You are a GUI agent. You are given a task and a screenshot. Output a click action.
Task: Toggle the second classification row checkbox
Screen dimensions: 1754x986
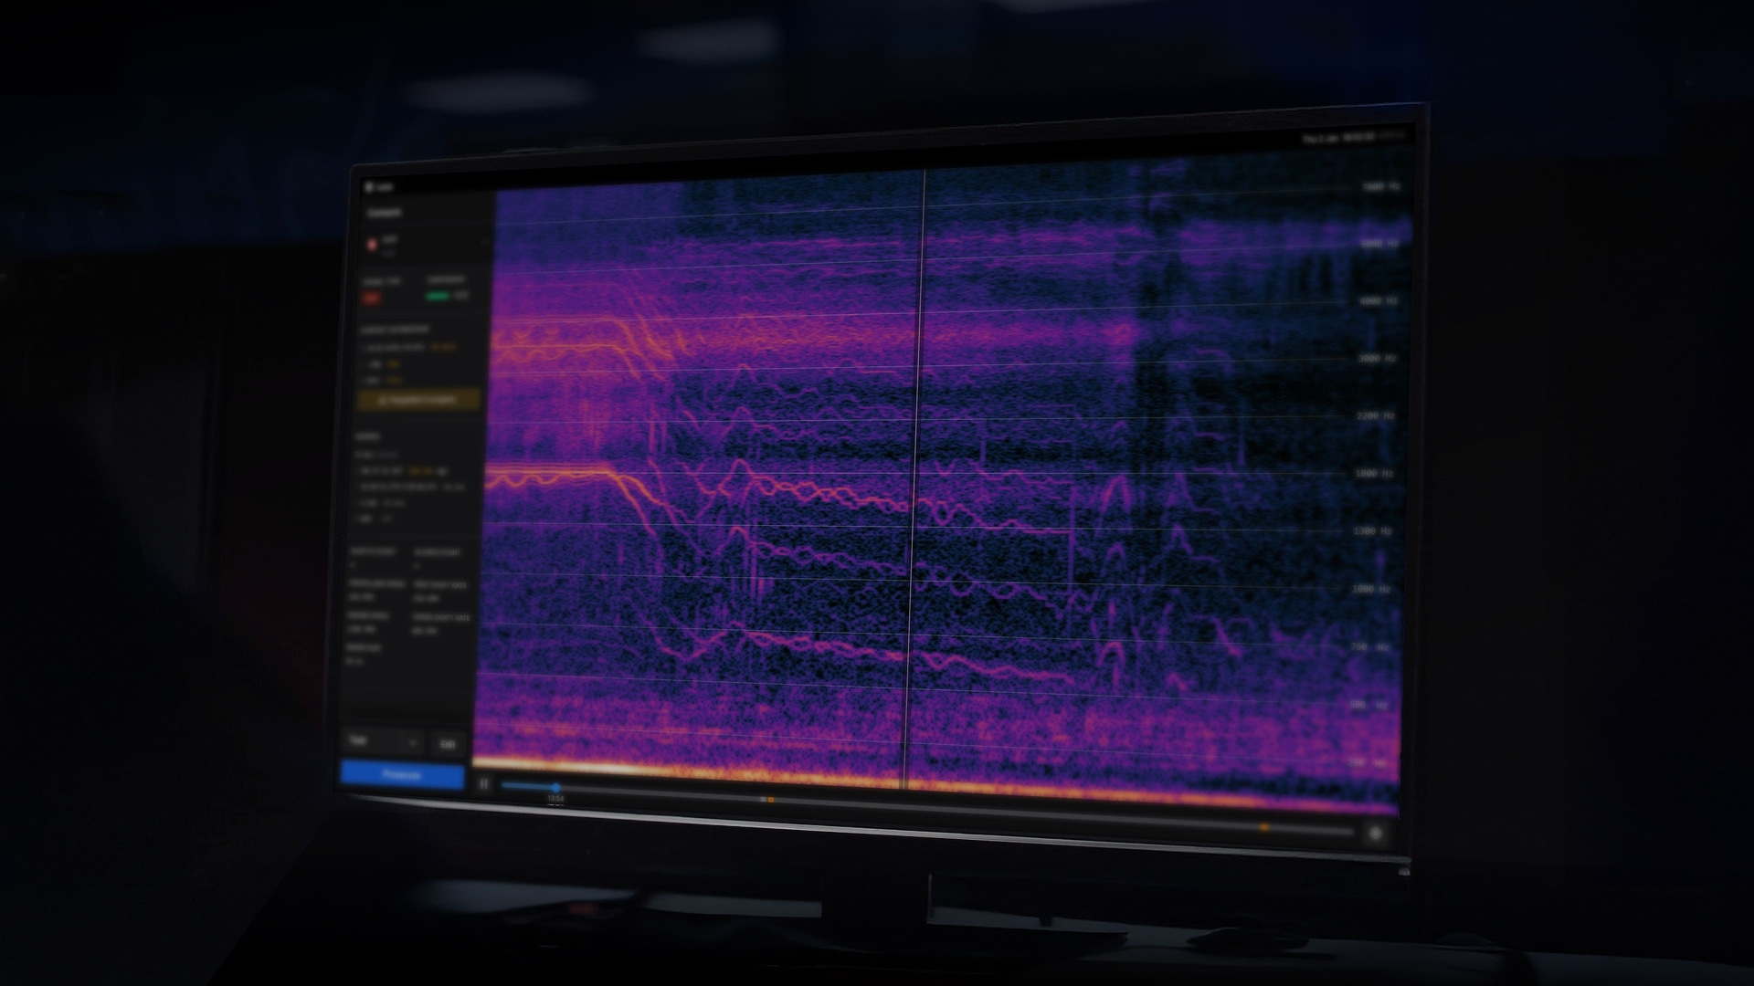click(x=364, y=364)
